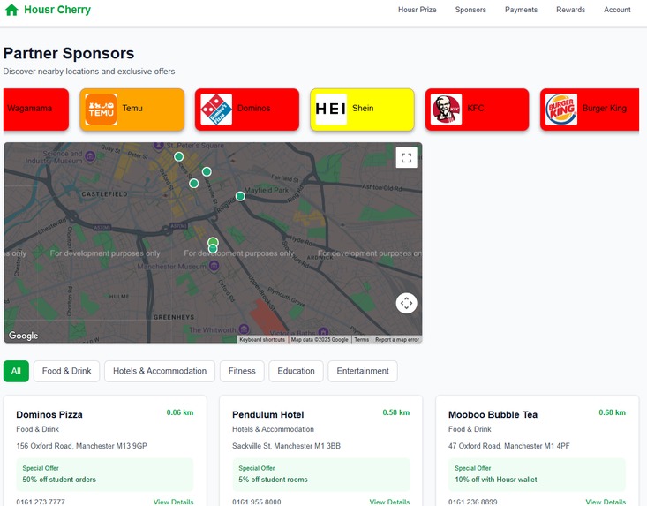Click the Pendulum Hotel card title
The height and width of the screenshot is (506, 647).
(267, 414)
